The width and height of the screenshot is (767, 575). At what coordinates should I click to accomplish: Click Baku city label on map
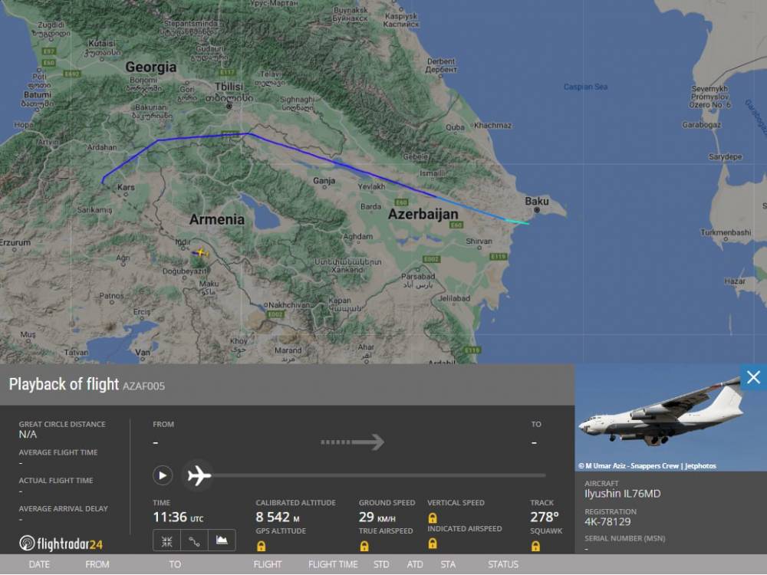(x=537, y=201)
